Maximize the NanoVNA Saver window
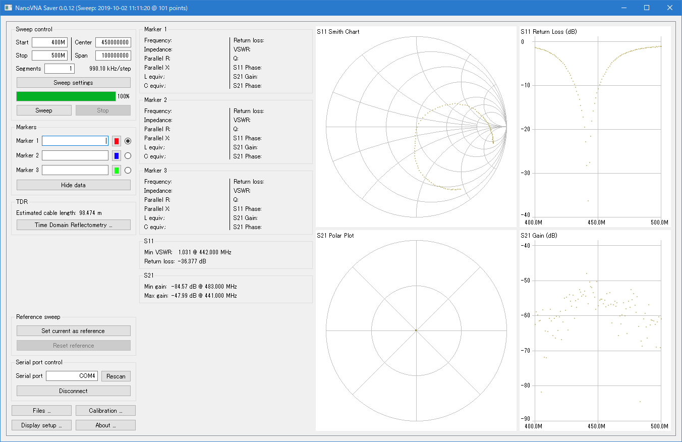This screenshot has width=682, height=442. point(647,8)
